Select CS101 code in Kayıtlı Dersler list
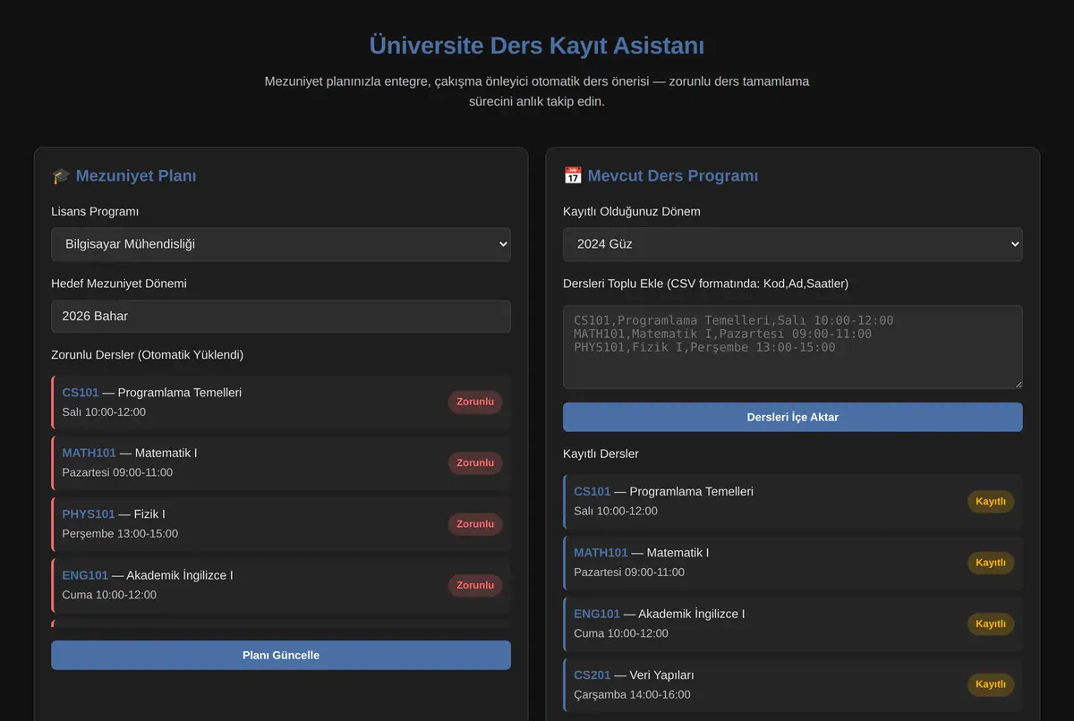 592,492
